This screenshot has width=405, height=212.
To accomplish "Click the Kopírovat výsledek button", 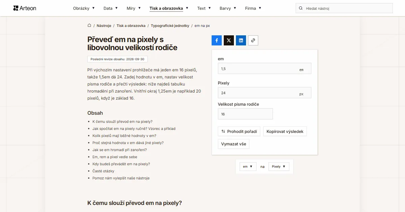I will coord(285,132).
